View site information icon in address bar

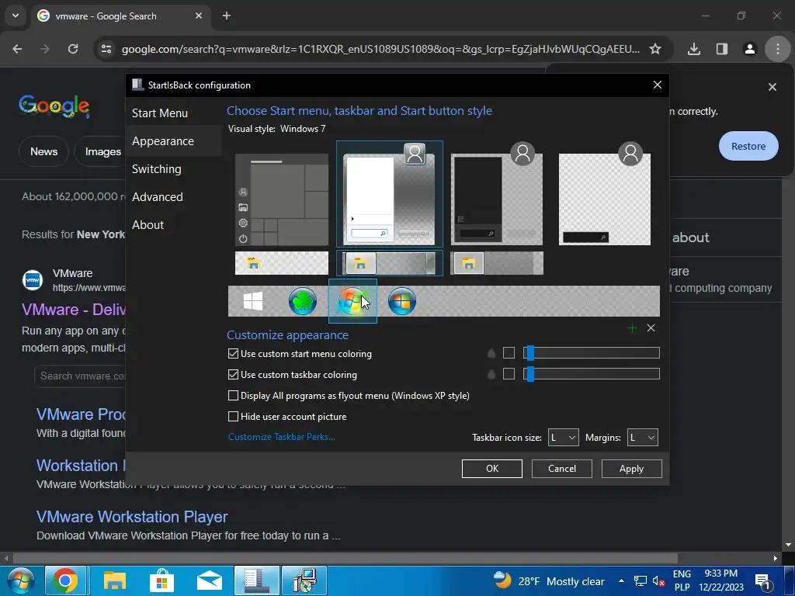click(x=106, y=49)
